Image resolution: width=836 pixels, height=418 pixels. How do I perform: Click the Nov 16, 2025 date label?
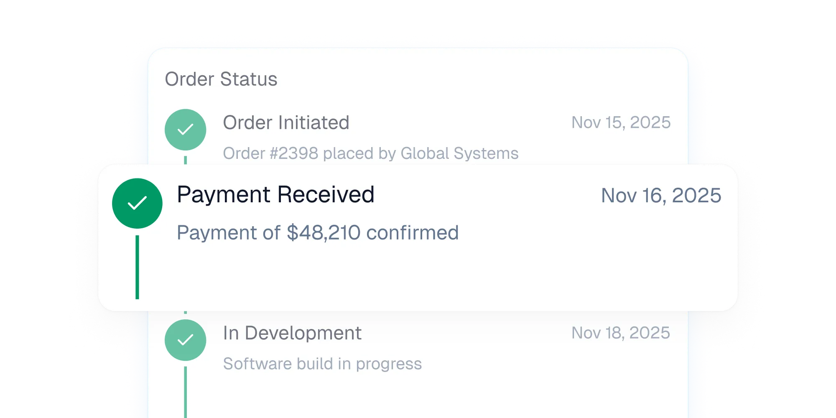[x=661, y=195]
